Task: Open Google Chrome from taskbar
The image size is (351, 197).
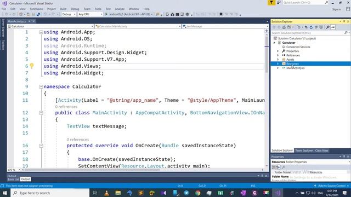Action: point(197,193)
